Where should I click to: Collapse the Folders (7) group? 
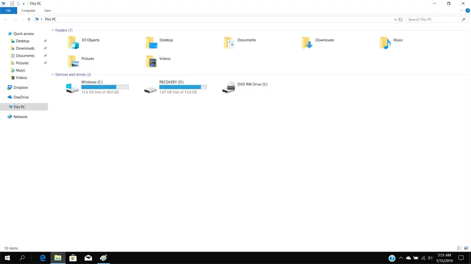point(52,30)
